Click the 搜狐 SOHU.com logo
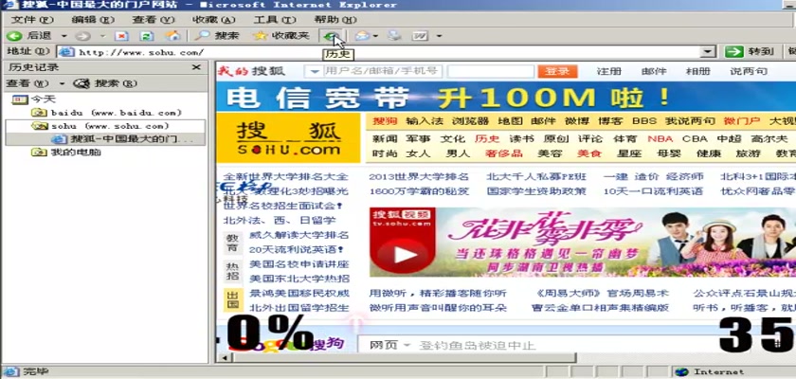The width and height of the screenshot is (796, 379). point(288,138)
